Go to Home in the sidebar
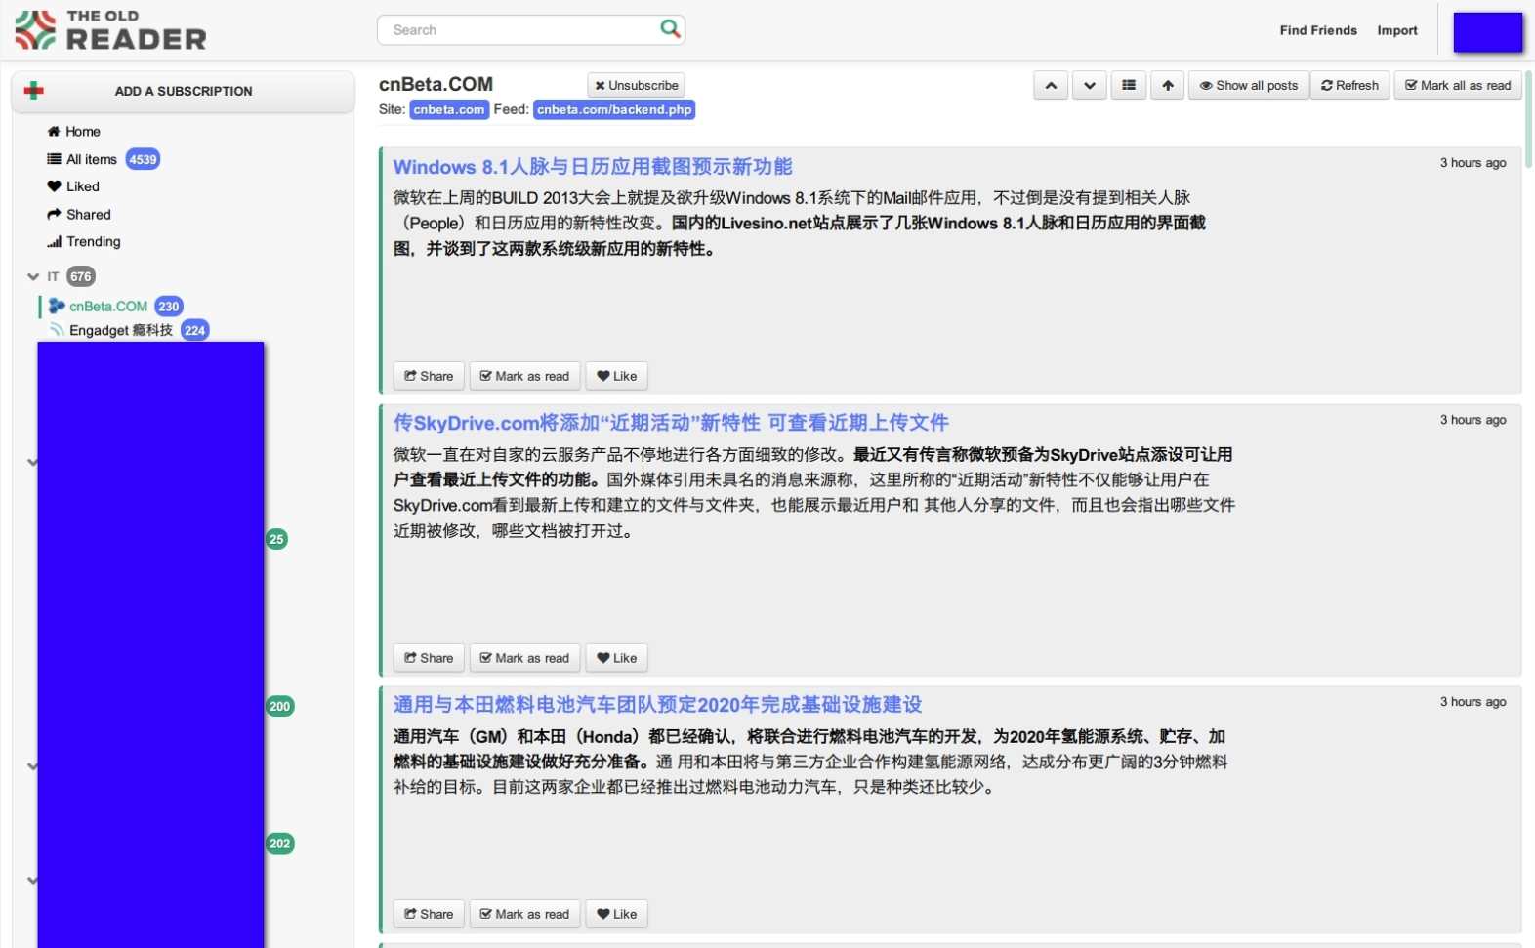This screenshot has width=1535, height=948. coord(74,132)
